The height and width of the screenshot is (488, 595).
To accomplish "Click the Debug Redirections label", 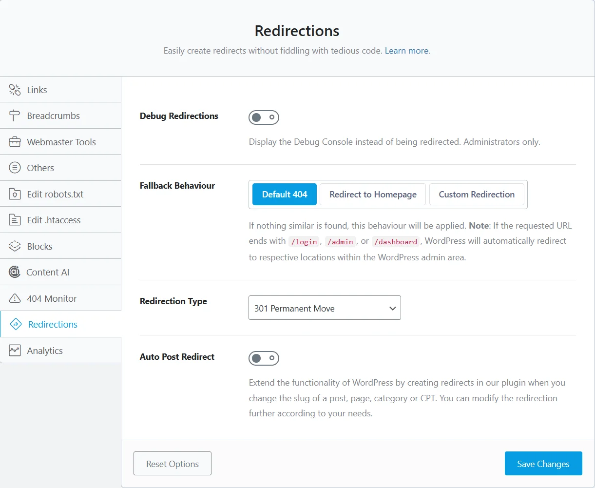I will tap(179, 116).
